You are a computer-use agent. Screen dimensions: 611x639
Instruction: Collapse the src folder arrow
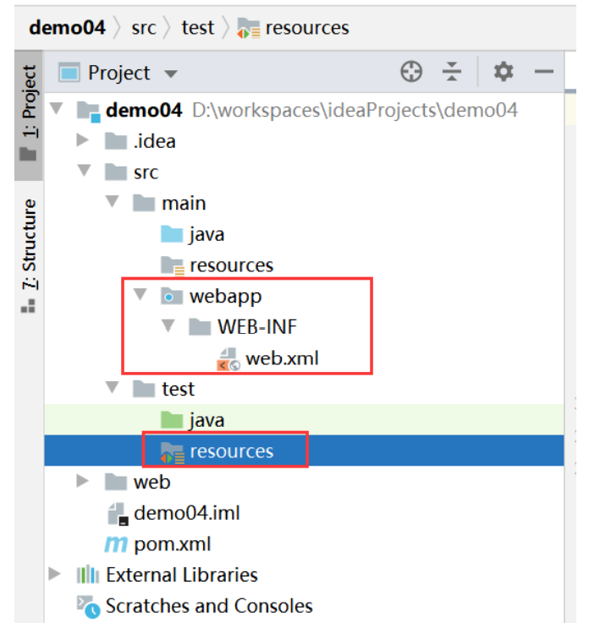(84, 170)
